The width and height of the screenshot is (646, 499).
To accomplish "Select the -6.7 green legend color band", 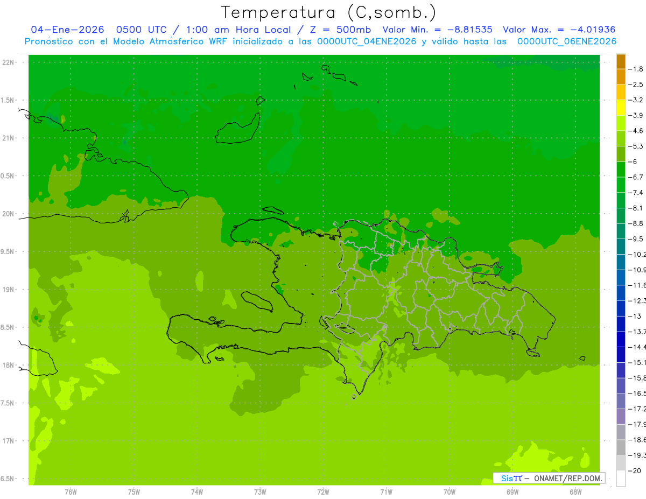I will tap(621, 170).
